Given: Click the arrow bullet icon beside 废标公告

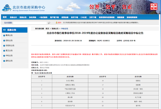Looking at the screenshot, I should [x=3, y=61].
